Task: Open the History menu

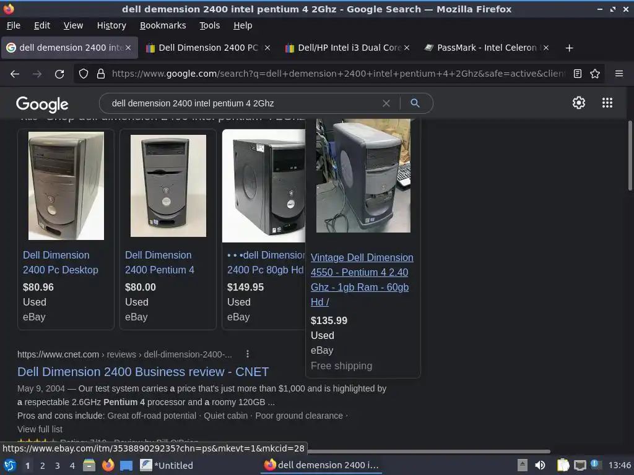Action: pos(111,25)
